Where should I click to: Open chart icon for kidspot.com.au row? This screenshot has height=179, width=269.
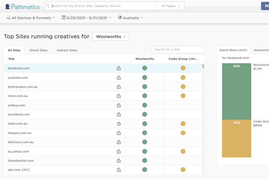click(x=119, y=133)
